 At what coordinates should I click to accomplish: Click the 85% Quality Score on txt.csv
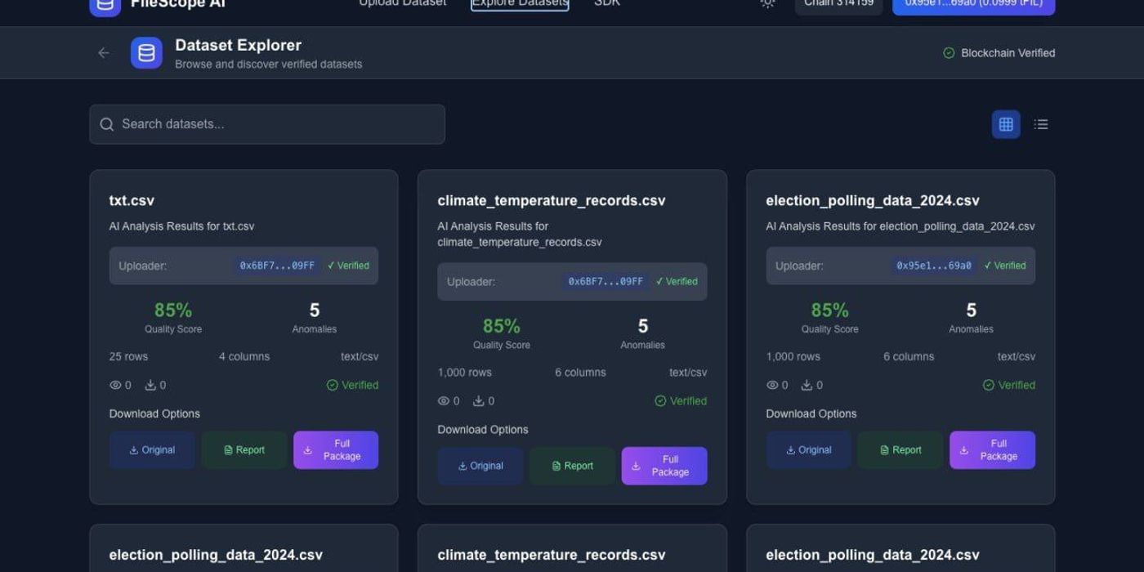tap(173, 311)
